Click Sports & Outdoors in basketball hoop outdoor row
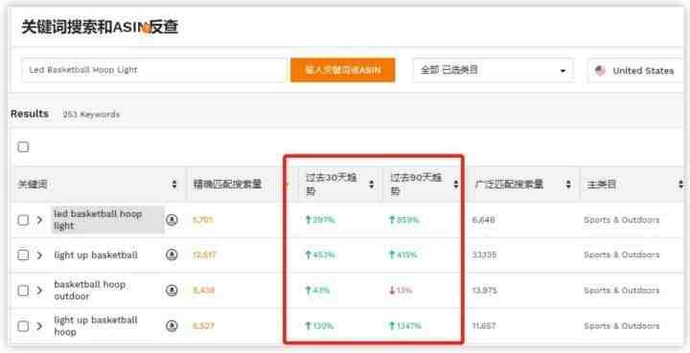 click(x=621, y=291)
